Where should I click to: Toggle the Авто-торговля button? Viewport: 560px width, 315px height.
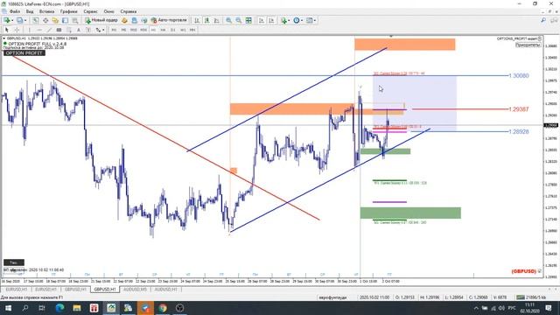(169, 20)
